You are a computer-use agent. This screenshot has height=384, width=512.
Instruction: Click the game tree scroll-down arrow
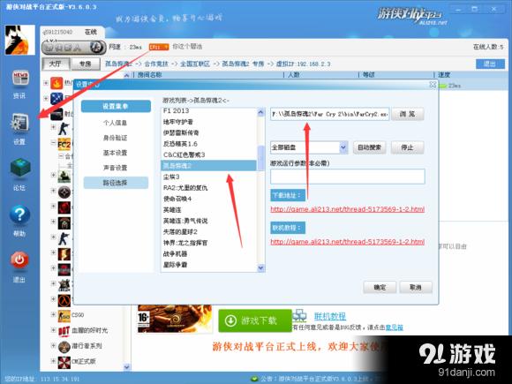coord(127,366)
